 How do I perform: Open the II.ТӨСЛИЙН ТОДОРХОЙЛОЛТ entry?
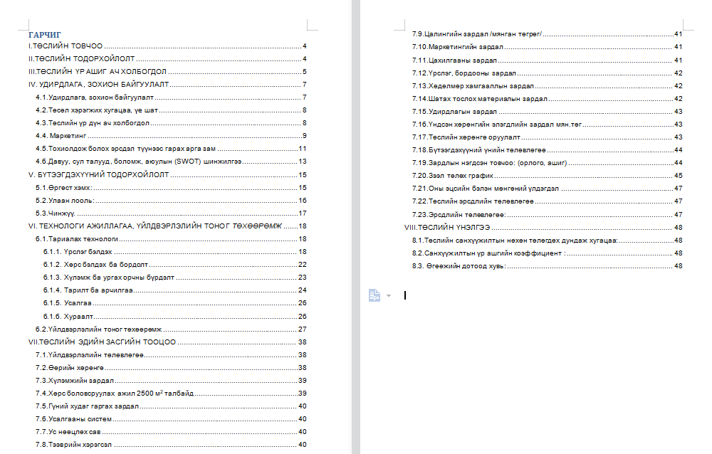click(x=82, y=58)
